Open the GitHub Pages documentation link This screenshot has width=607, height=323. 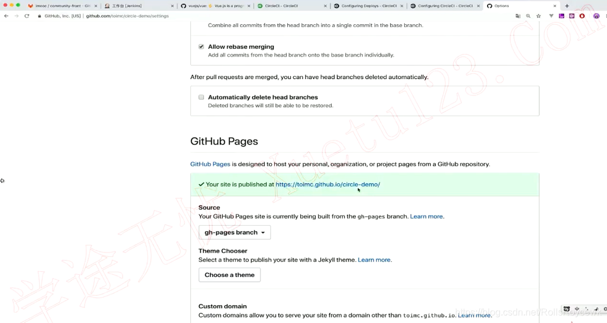(x=210, y=164)
